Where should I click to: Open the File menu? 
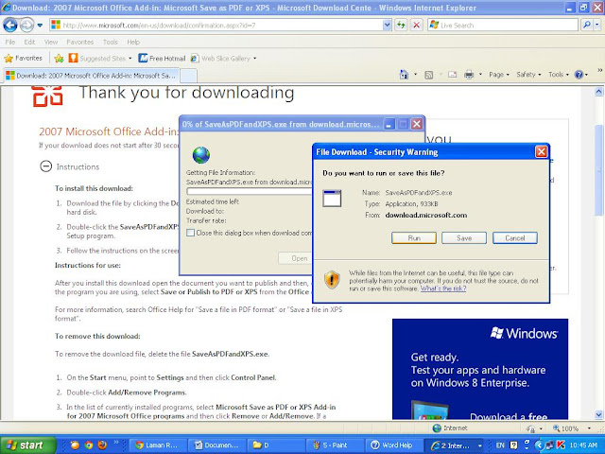click(10, 42)
